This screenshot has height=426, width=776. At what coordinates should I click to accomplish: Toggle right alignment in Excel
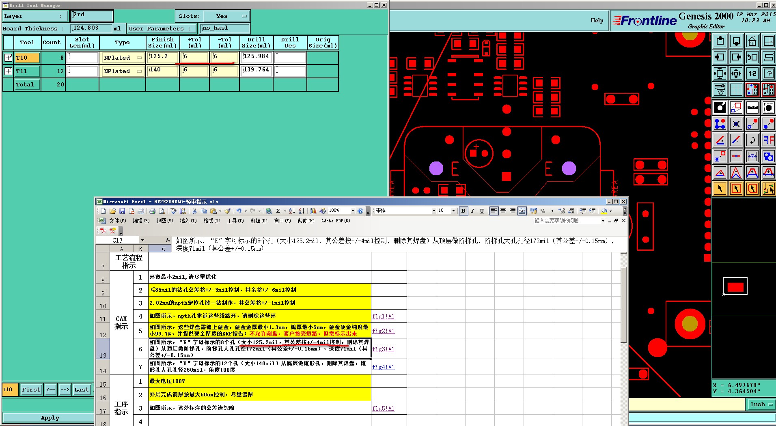513,211
